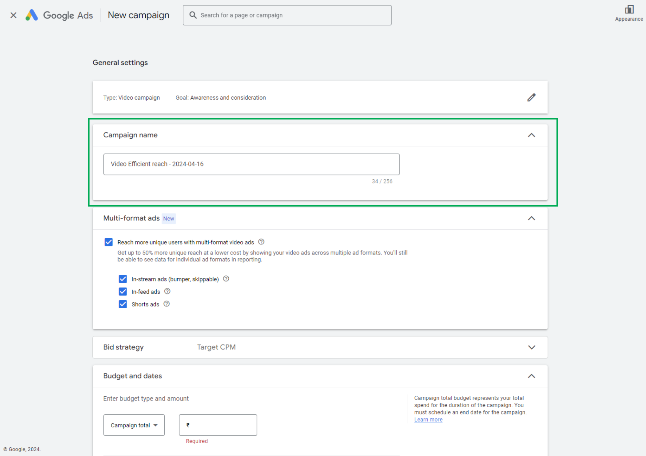The image size is (646, 456).
Task: Toggle Shorts ads checkbox
Action: pos(123,304)
